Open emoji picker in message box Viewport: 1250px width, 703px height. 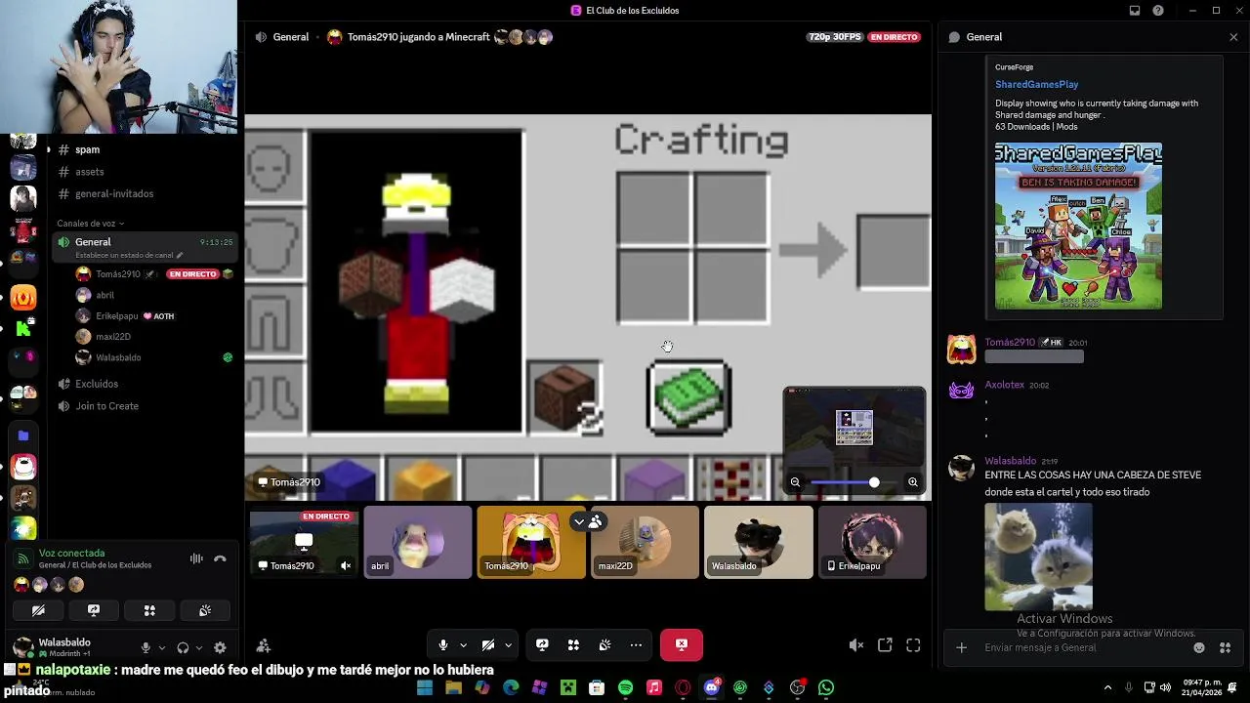point(1199,647)
